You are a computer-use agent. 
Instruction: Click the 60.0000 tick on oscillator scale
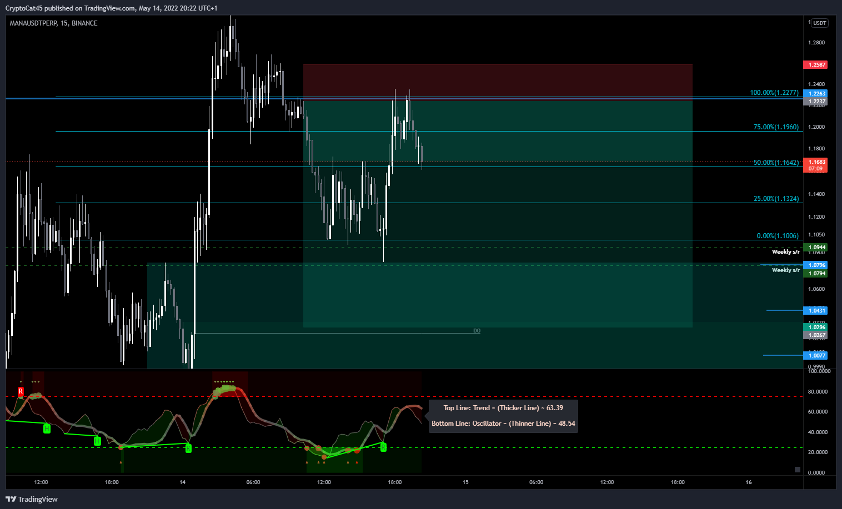(818, 412)
